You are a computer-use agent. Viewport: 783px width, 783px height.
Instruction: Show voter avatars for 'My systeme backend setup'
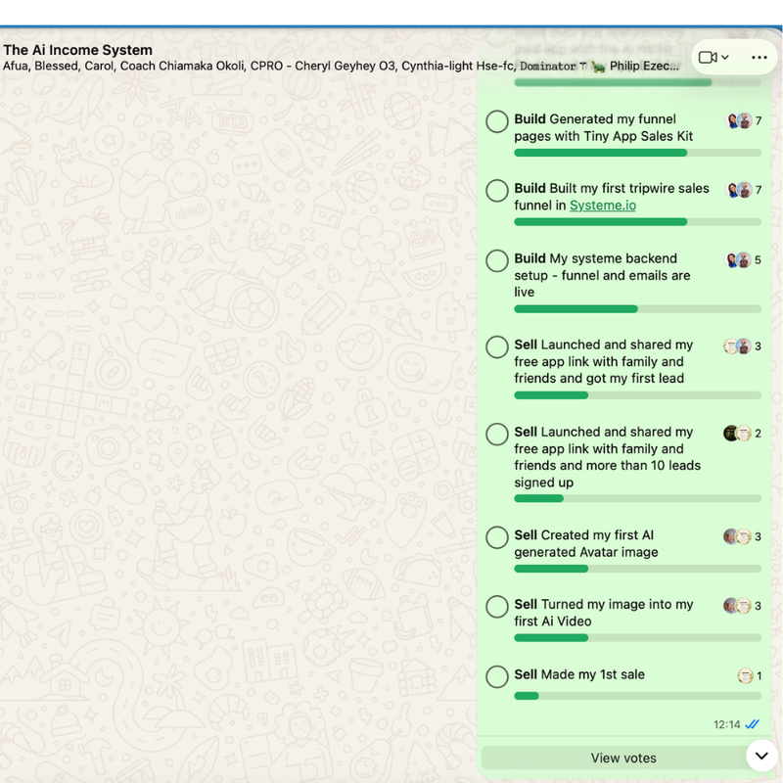(x=738, y=259)
